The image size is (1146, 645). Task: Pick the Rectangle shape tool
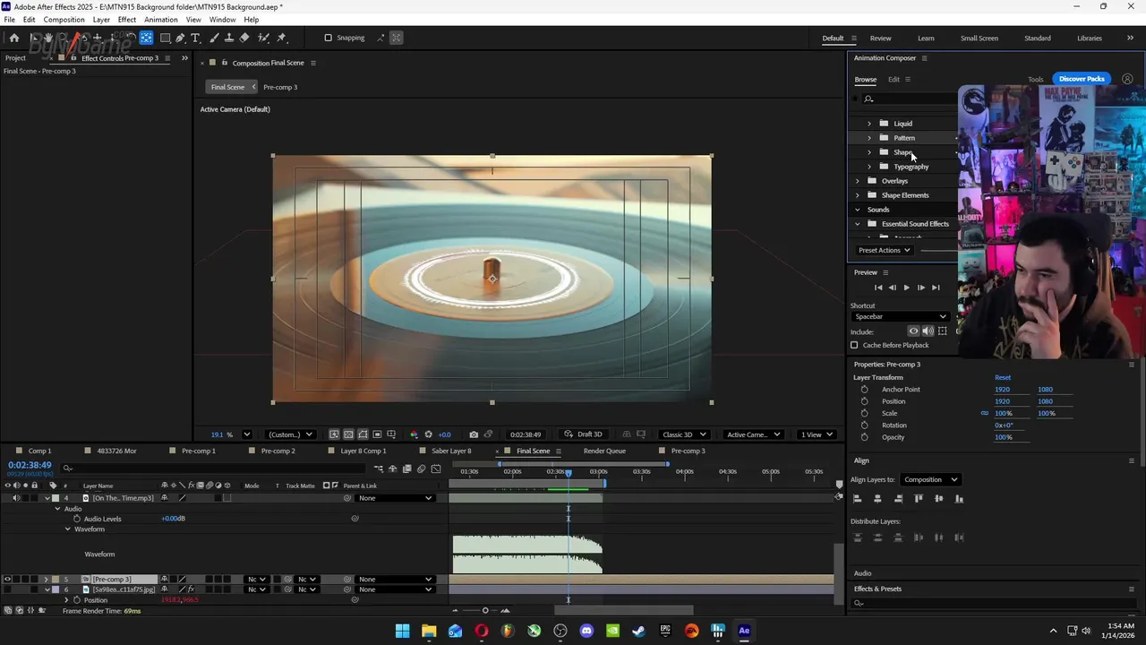tap(165, 38)
